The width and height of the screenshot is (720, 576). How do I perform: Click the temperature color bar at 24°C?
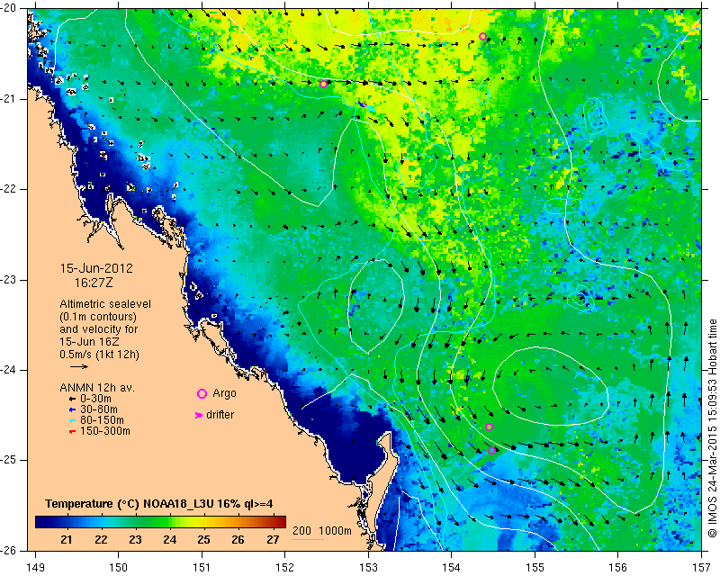(x=169, y=521)
